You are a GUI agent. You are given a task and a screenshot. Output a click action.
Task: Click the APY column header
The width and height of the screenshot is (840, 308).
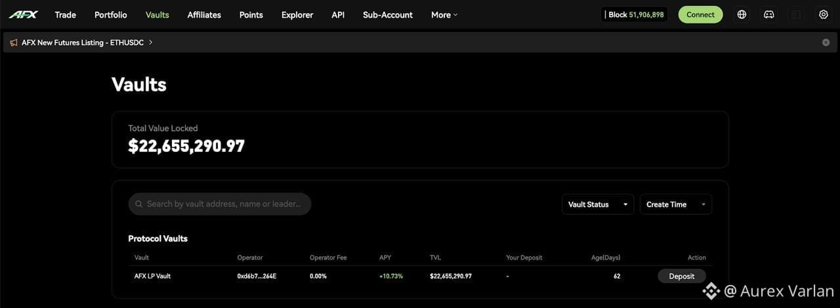click(x=385, y=258)
